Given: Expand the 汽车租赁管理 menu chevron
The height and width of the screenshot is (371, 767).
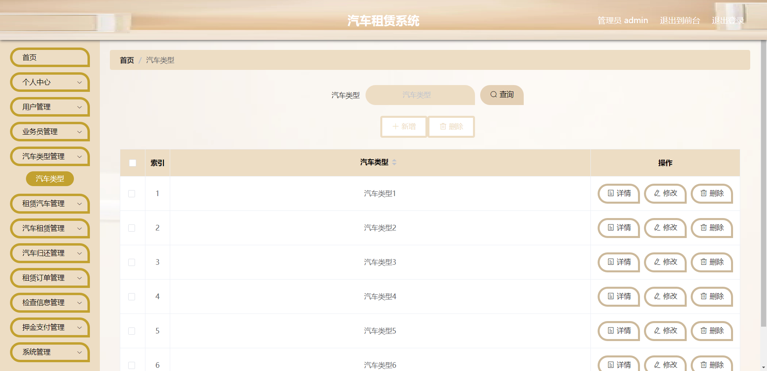Looking at the screenshot, I should 79,228.
